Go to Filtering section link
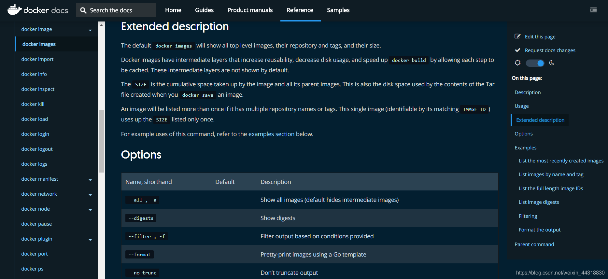Screen dimensions: 608x279 point(528,216)
